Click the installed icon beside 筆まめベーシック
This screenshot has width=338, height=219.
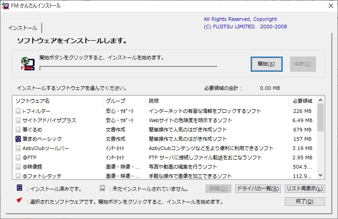[x=18, y=139]
